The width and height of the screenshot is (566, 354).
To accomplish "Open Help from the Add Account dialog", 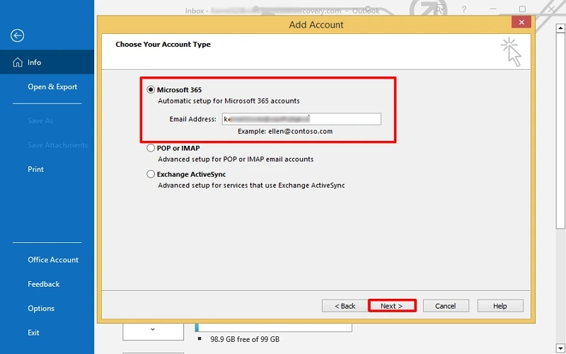I will [x=500, y=306].
